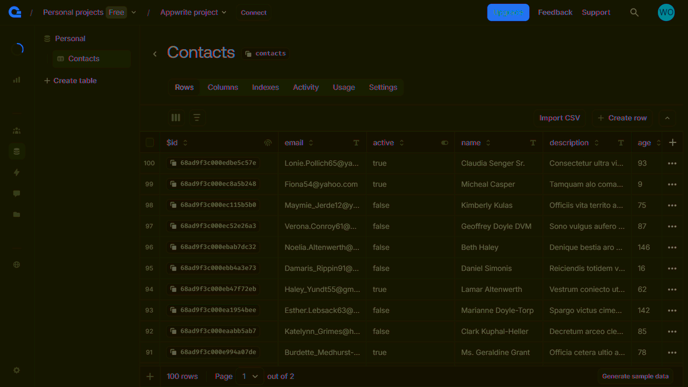This screenshot has width=688, height=387.
Task: Open the Auth users section from the sidebar
Action: tap(16, 130)
